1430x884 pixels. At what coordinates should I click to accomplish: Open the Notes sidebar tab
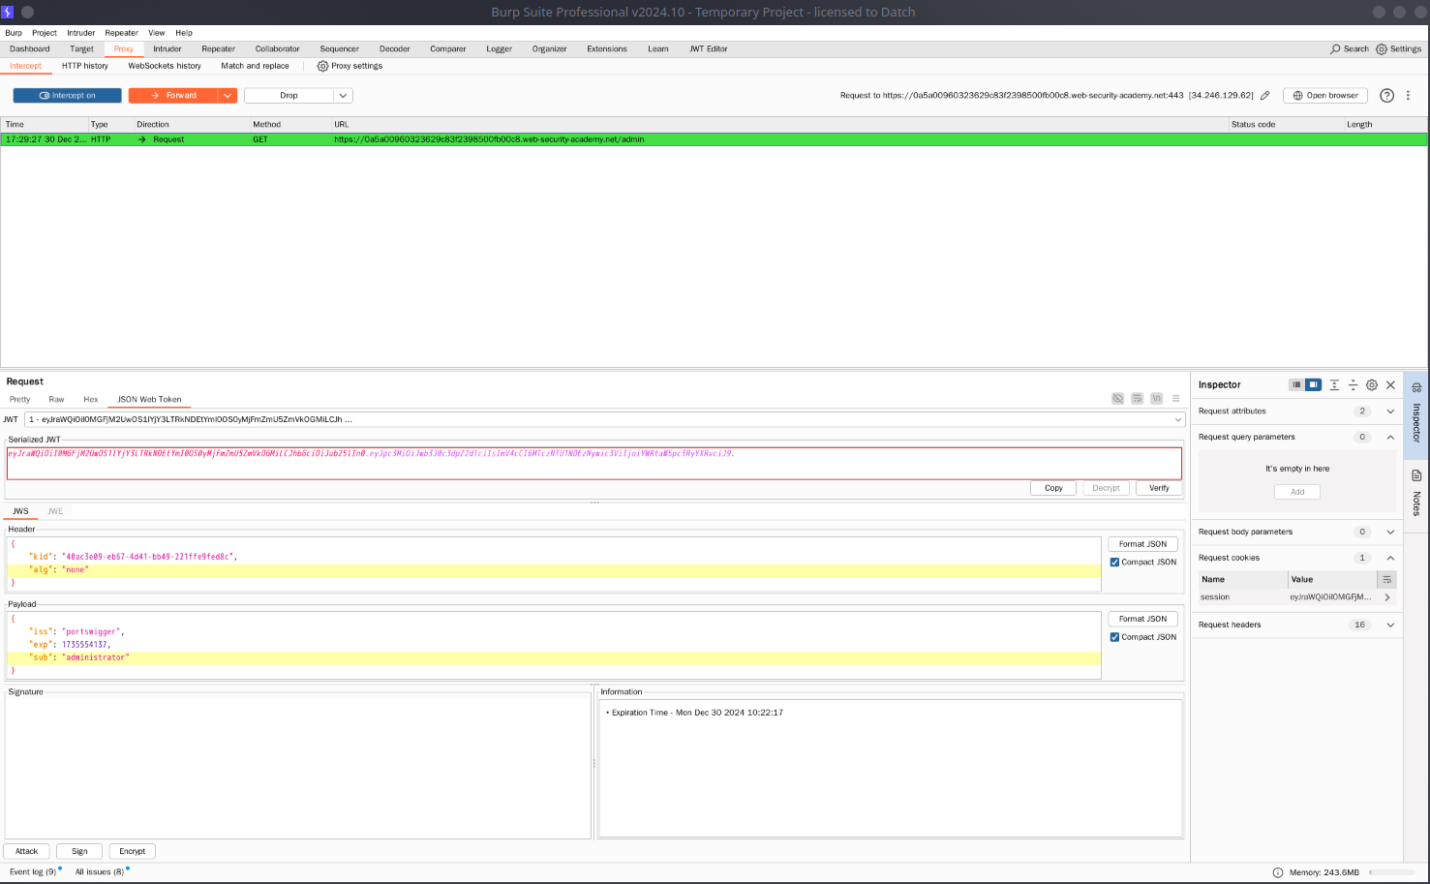pyautogui.click(x=1416, y=494)
